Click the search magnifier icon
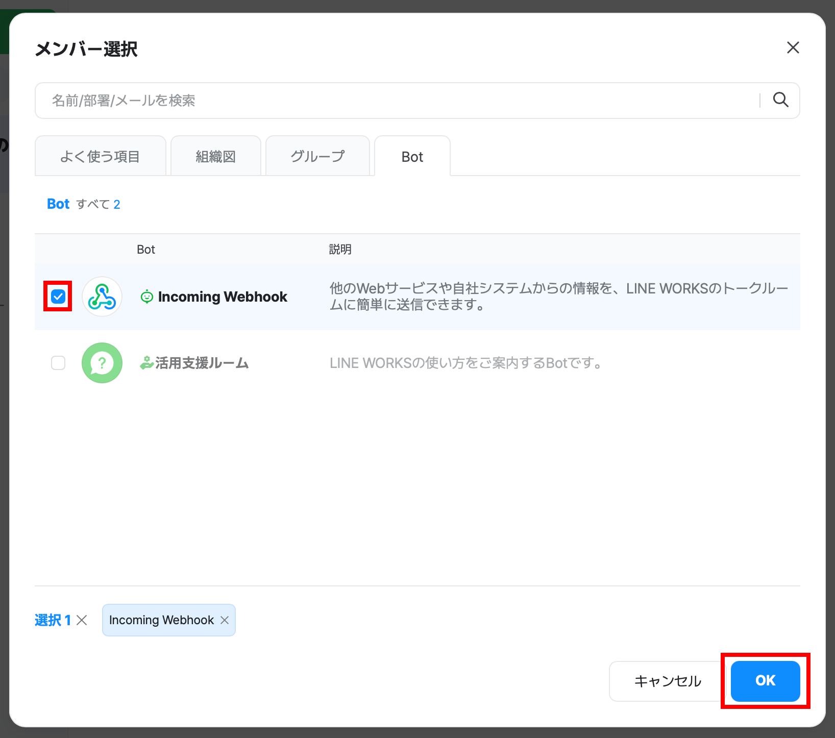This screenshot has height=738, width=835. [x=780, y=100]
